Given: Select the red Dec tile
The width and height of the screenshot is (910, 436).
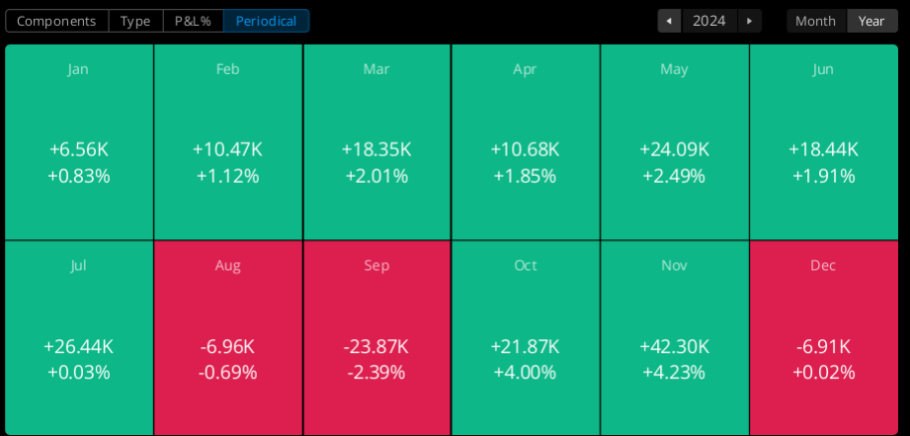Looking at the screenshot, I should (824, 338).
